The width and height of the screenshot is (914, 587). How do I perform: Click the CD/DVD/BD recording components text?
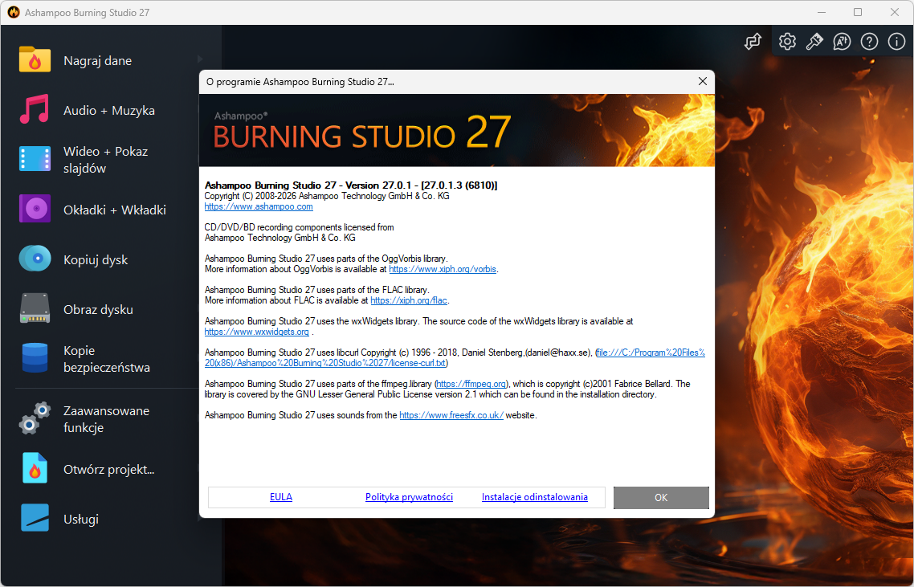tap(299, 227)
